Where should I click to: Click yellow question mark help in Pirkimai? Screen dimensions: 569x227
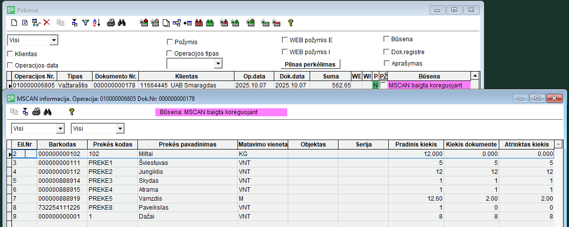[x=291, y=22]
